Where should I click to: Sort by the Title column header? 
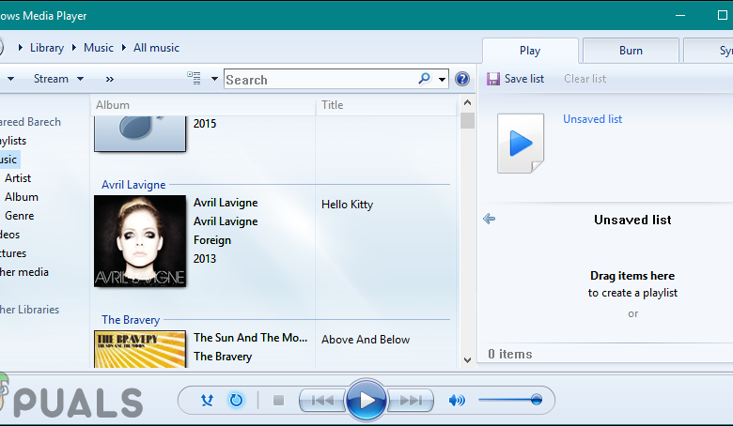tap(386, 105)
